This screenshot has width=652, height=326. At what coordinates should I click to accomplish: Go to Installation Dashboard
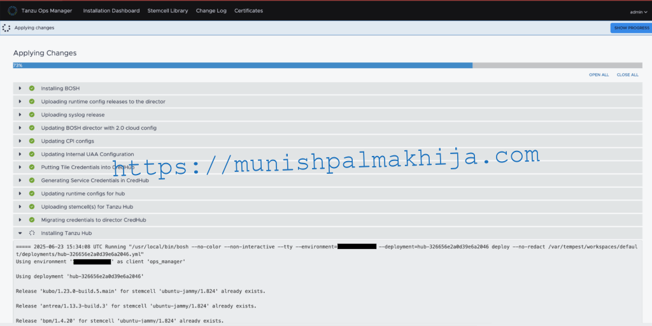click(x=111, y=11)
